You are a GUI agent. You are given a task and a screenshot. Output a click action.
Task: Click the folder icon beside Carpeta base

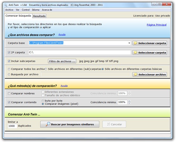tap(135, 43)
